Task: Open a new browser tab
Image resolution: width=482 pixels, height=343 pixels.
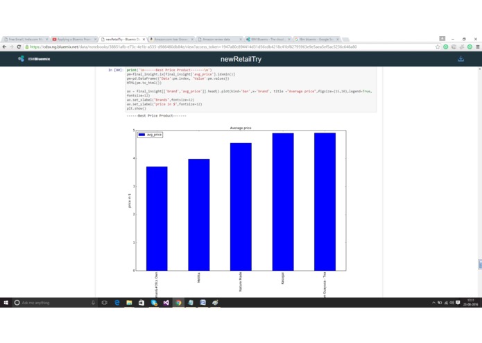Action: pyautogui.click(x=345, y=40)
